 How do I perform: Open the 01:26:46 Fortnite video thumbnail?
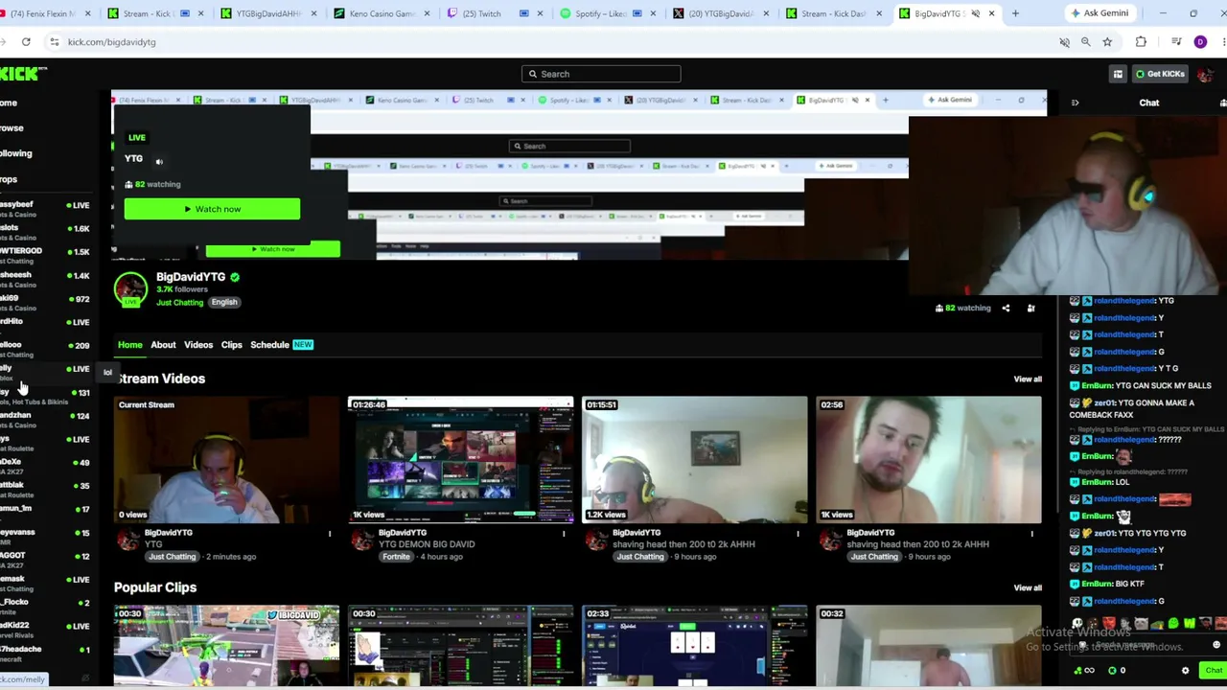tap(461, 460)
